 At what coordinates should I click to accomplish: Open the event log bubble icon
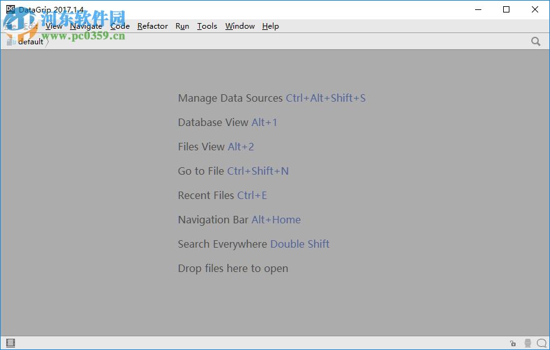[x=542, y=343]
